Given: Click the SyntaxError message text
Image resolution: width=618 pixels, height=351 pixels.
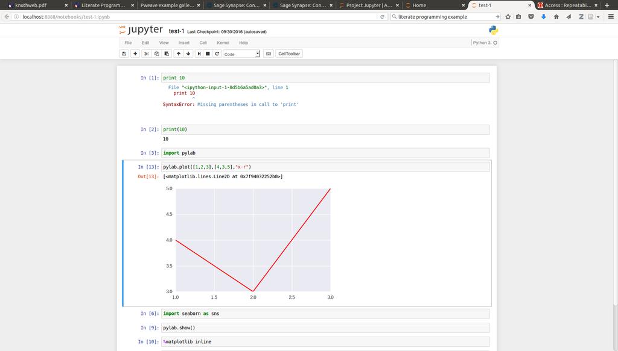Looking at the screenshot, I should (x=231, y=105).
